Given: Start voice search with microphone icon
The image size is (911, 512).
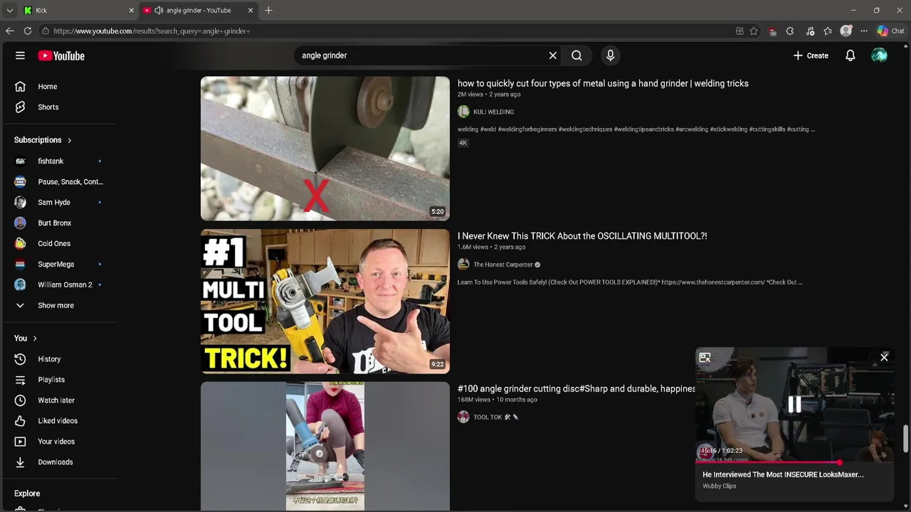Looking at the screenshot, I should pos(610,55).
